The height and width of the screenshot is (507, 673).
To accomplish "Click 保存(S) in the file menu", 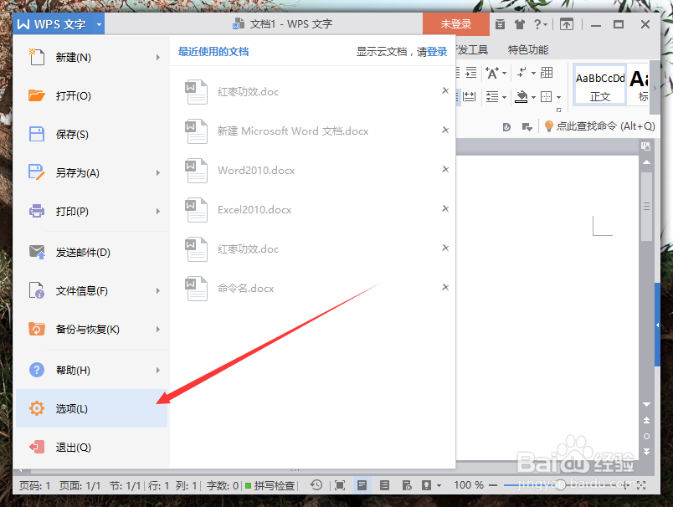I will coord(91,134).
